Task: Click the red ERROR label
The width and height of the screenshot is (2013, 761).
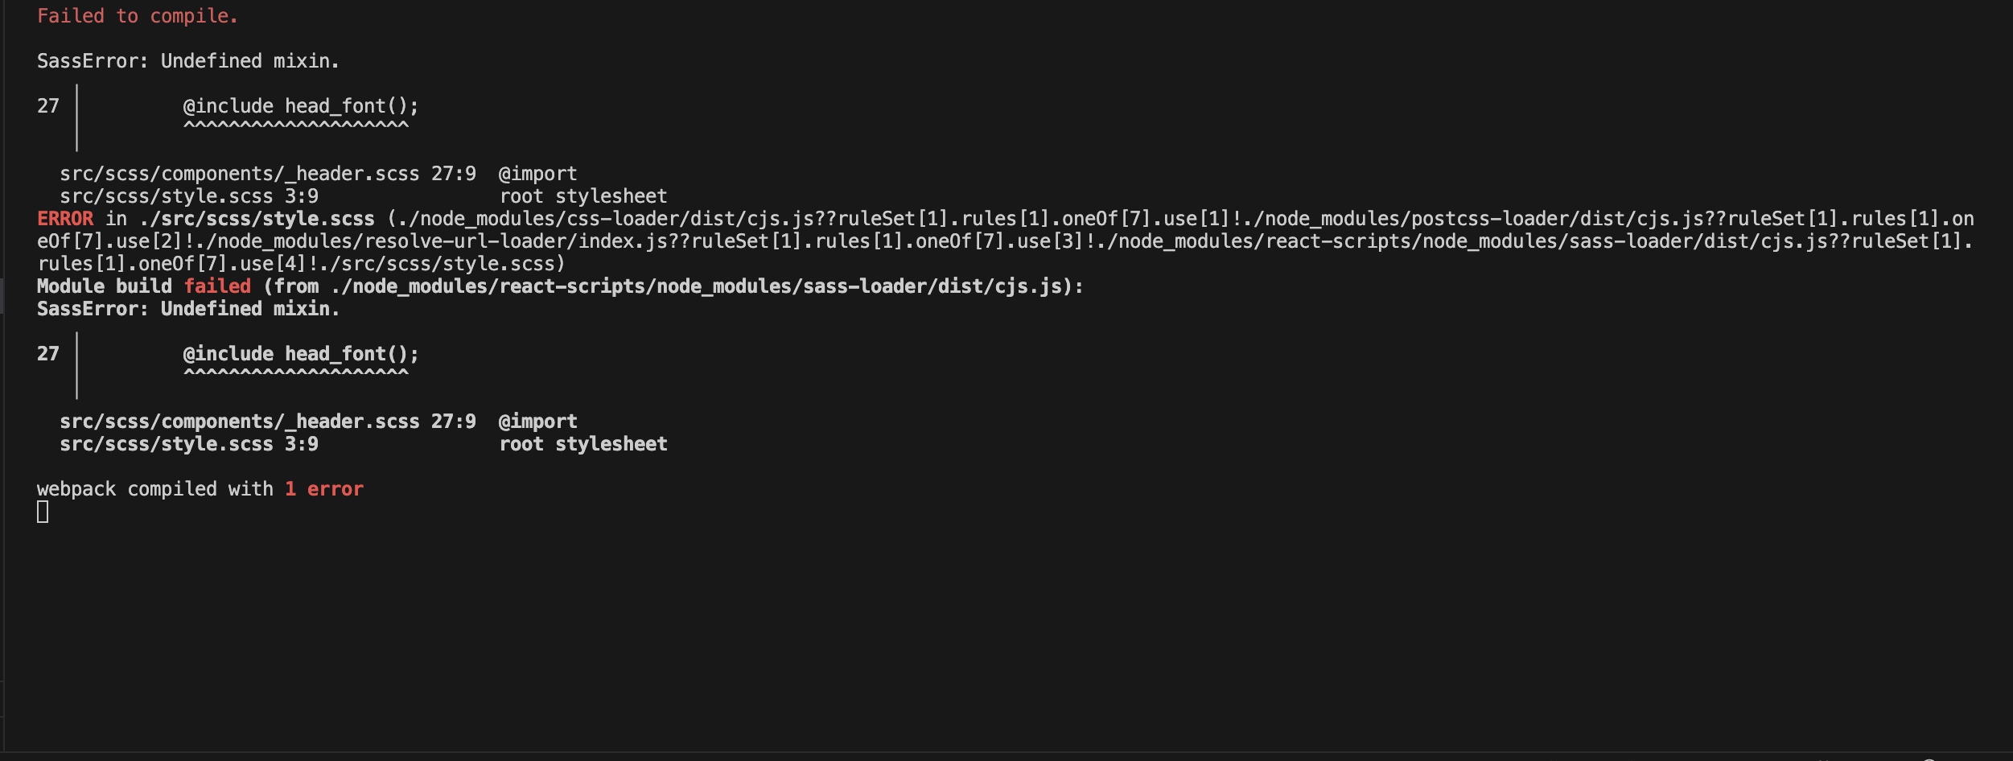Action: [x=65, y=219]
